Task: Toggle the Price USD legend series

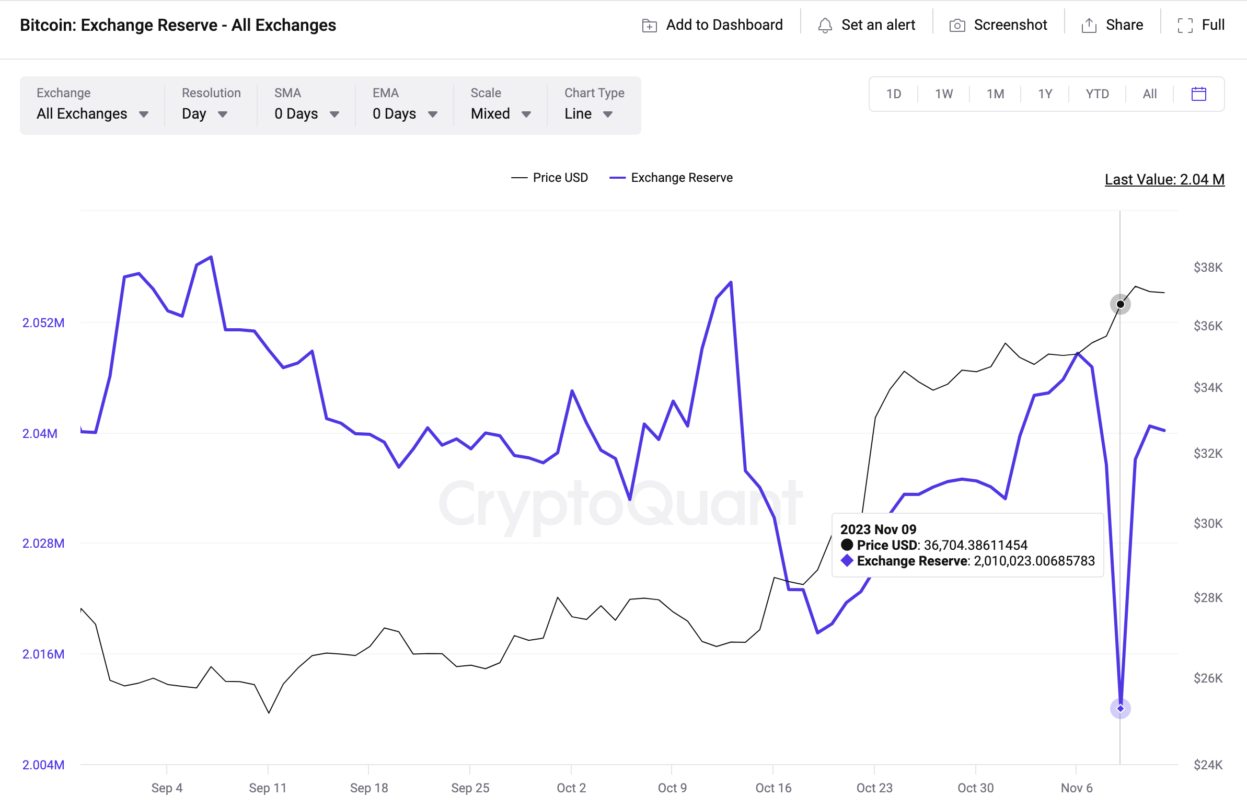Action: [x=549, y=178]
